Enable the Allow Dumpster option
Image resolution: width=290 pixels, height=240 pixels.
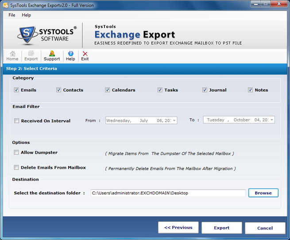[16, 152]
